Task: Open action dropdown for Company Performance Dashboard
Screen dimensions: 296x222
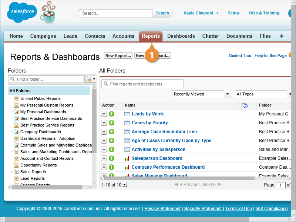Action: coord(104,167)
